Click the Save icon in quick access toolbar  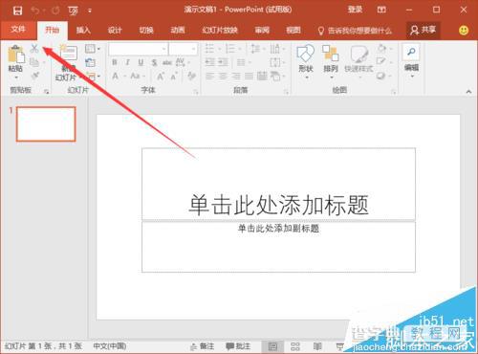pos(17,11)
